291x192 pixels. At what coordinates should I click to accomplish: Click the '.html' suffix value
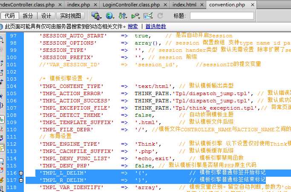(147, 122)
